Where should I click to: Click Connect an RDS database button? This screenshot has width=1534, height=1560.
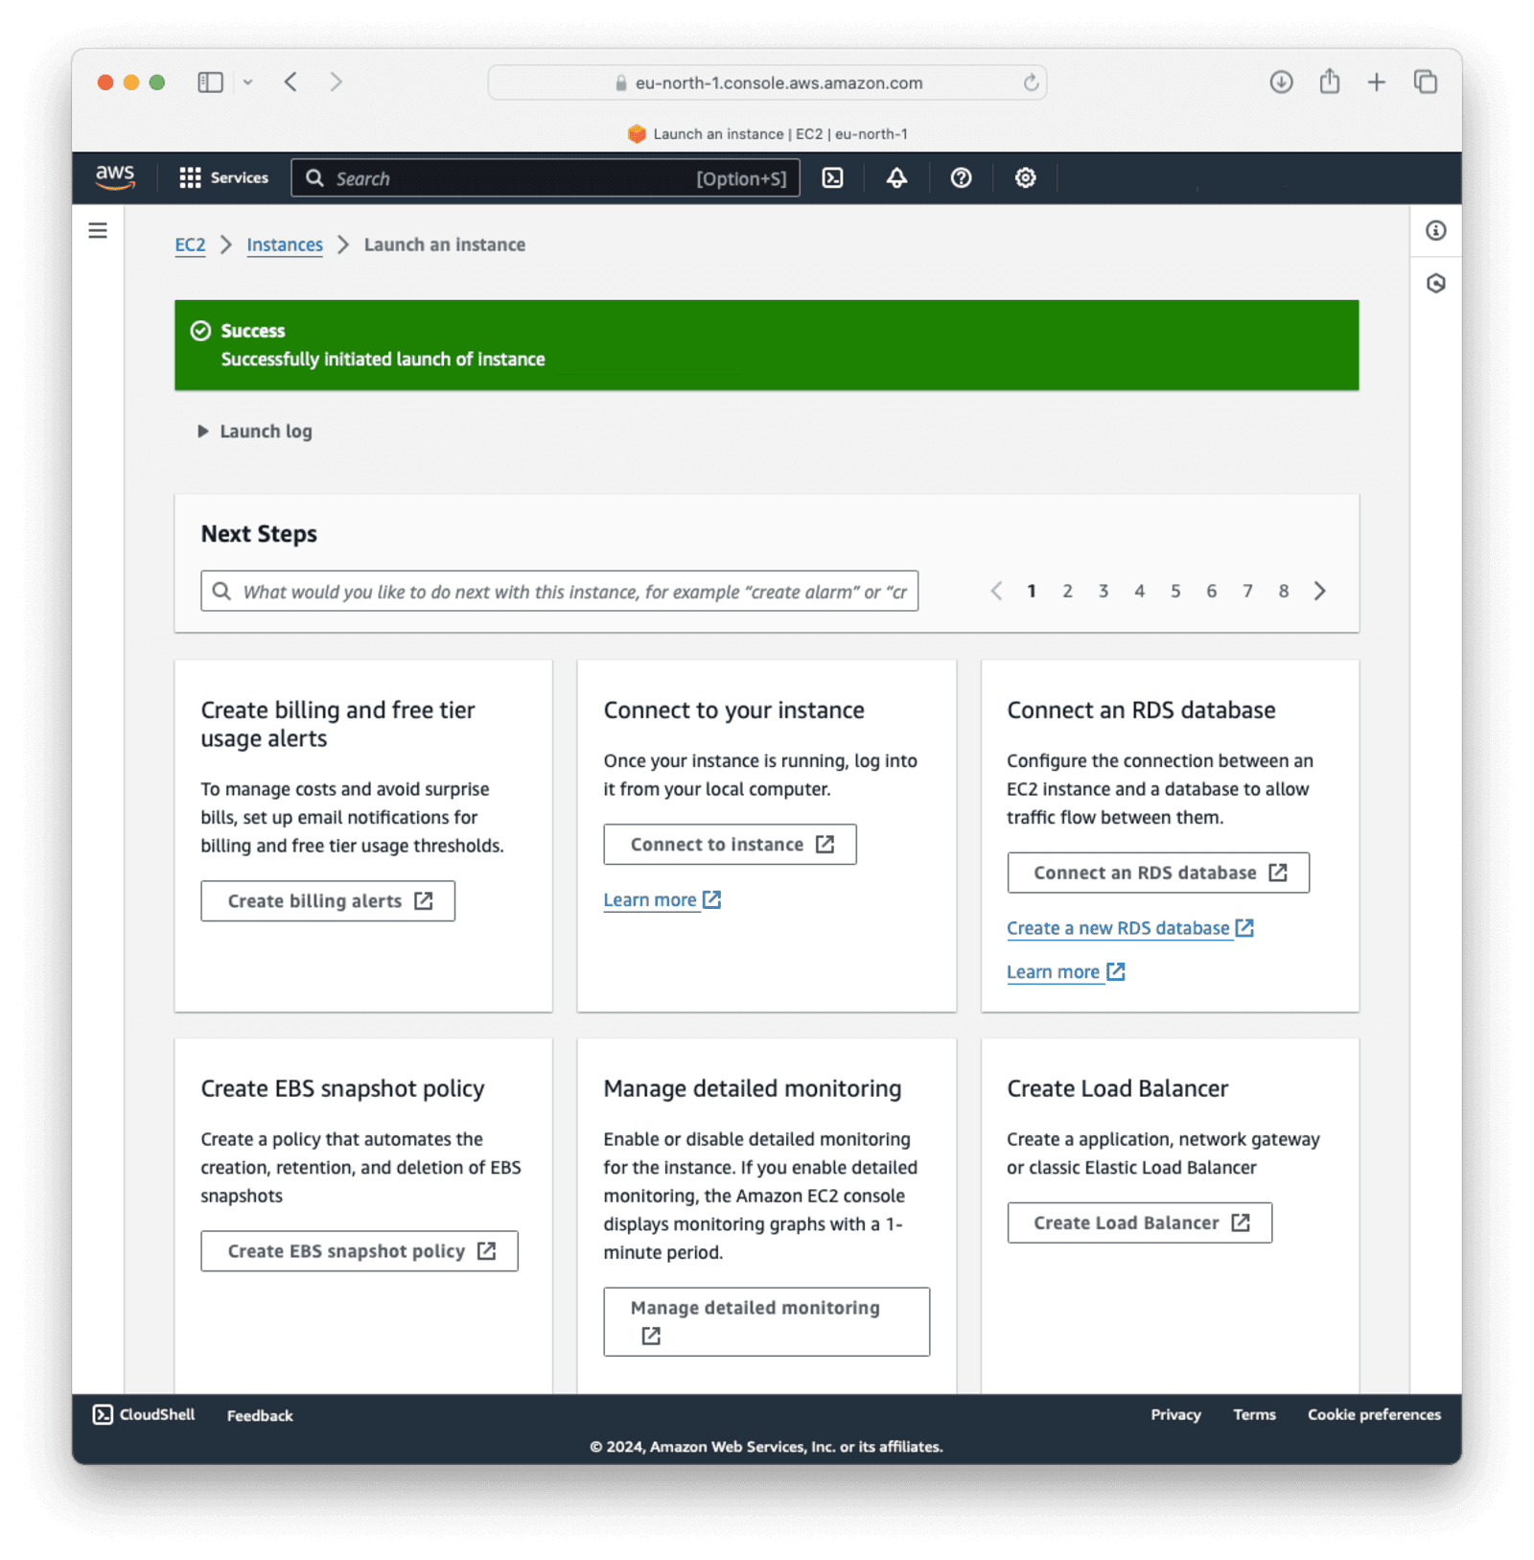pos(1158,873)
